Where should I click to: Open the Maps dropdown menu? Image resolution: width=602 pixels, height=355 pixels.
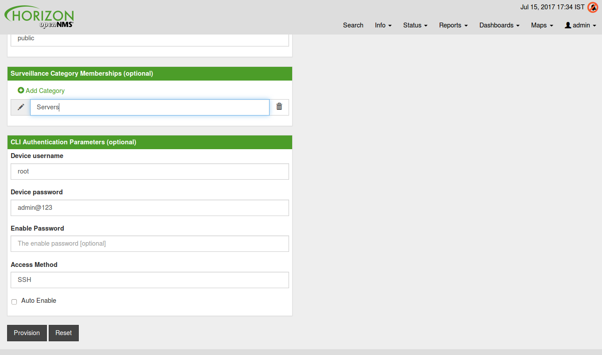pyautogui.click(x=542, y=25)
